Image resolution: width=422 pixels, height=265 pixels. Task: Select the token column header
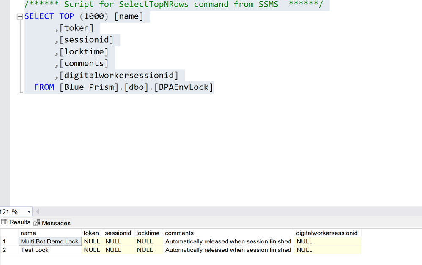(x=91, y=233)
